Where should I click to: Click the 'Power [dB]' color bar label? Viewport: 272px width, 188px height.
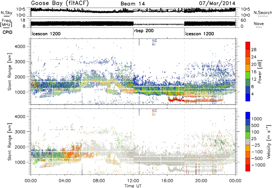[259, 72]
